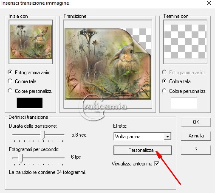
Task: Click the Fotogrammi per secondo slider handle
Action: pyautogui.click(x=21, y=158)
